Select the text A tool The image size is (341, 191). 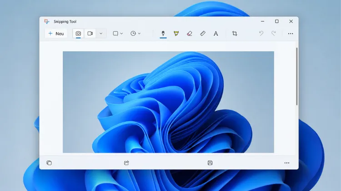click(x=216, y=33)
